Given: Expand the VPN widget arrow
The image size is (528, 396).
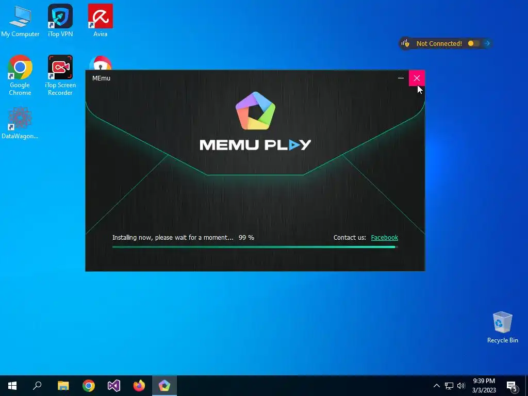Looking at the screenshot, I should point(487,43).
